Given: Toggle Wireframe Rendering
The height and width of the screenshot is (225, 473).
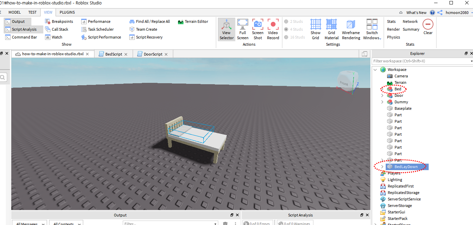Looking at the screenshot, I should point(351,29).
